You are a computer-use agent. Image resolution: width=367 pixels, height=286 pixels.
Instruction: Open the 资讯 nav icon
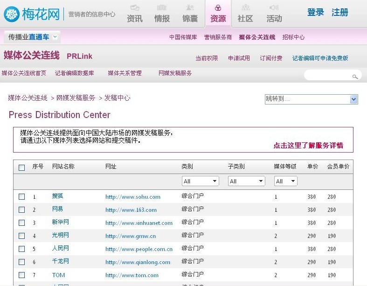[x=135, y=8]
